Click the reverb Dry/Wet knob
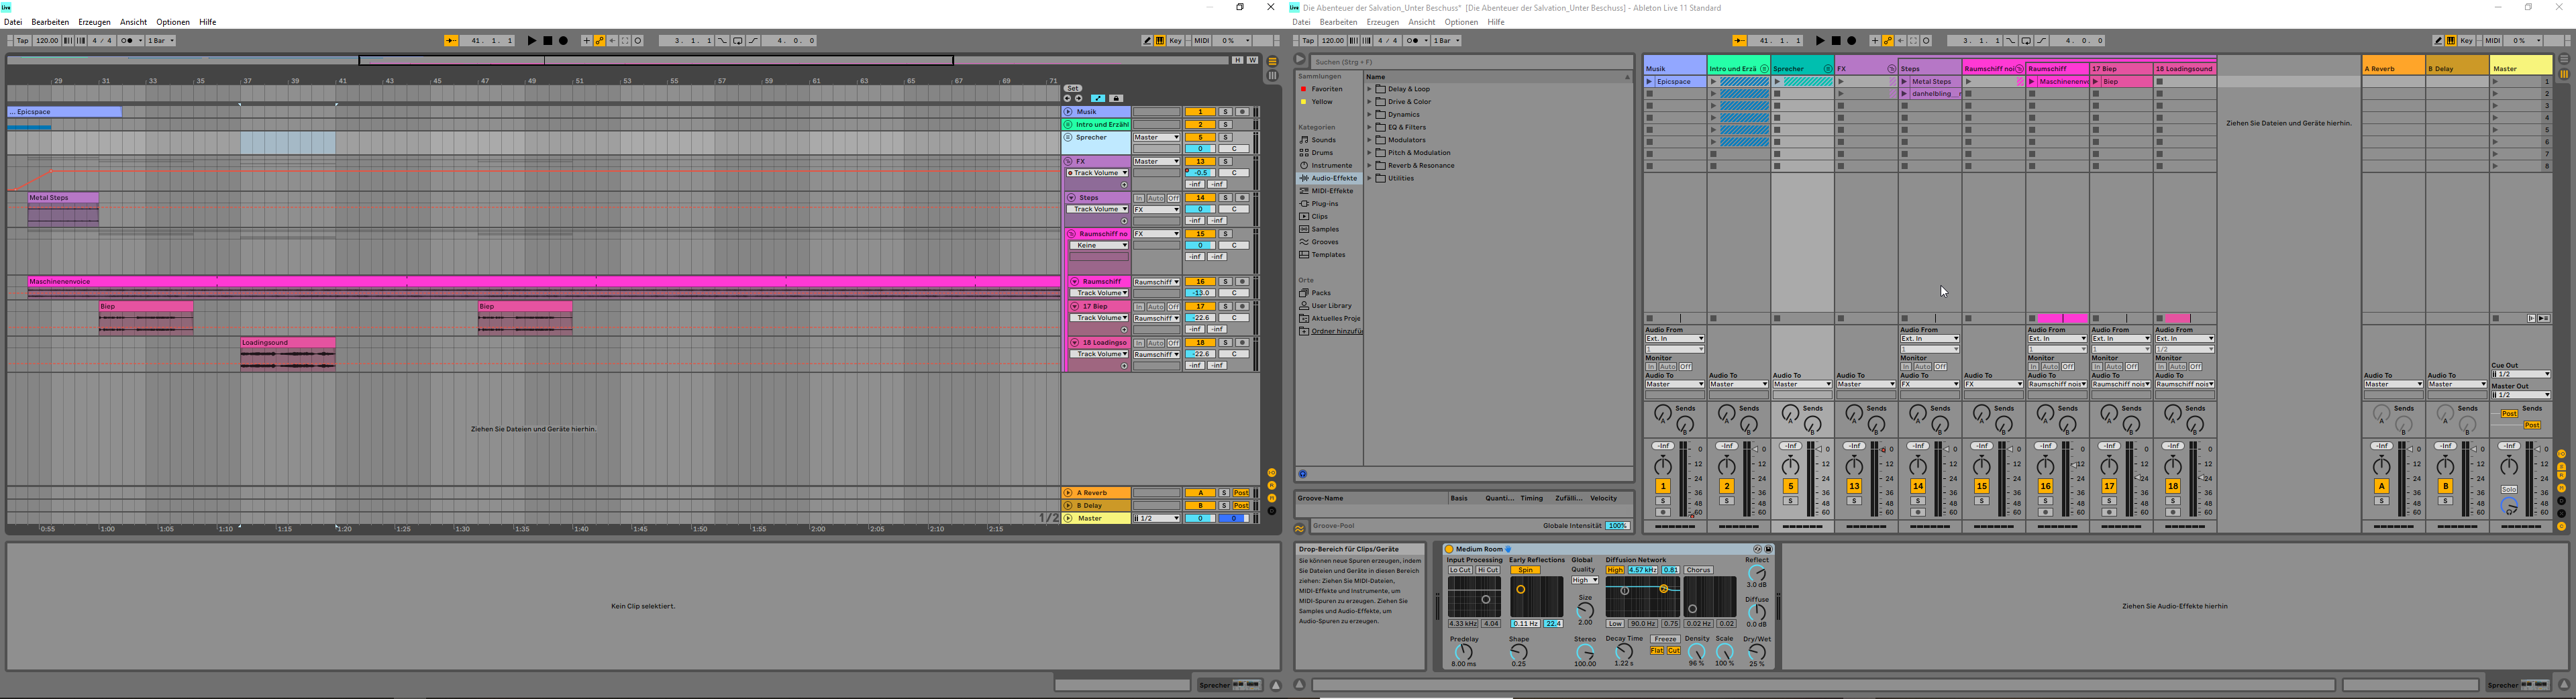The height and width of the screenshot is (699, 2576). coord(1756,653)
